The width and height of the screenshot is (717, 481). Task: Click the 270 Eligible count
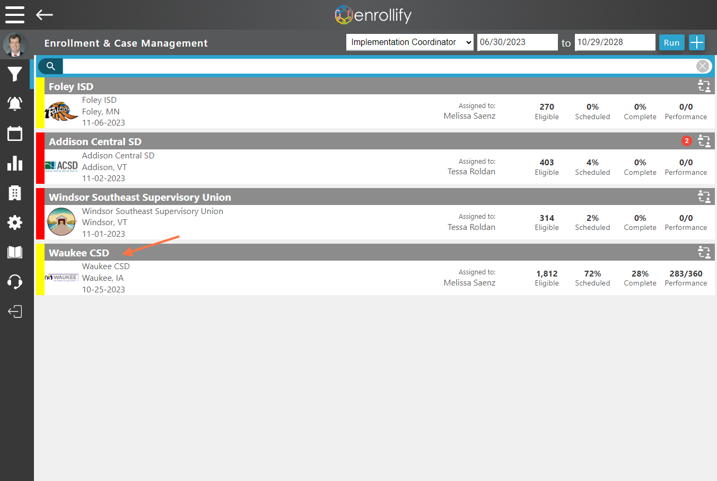[547, 107]
